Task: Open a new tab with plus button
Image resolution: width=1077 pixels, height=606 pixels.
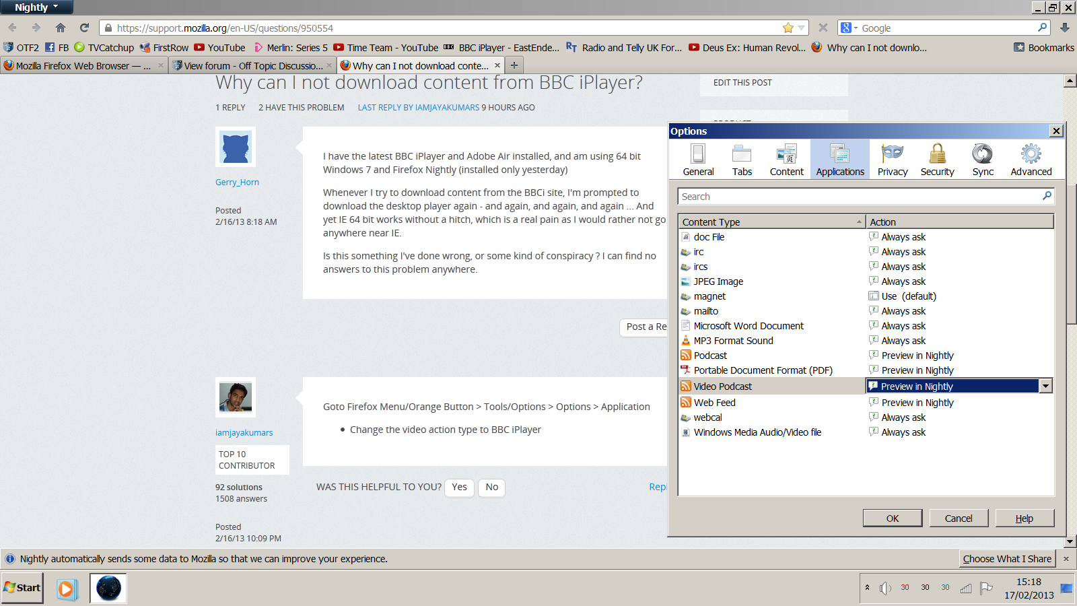Action: (514, 65)
